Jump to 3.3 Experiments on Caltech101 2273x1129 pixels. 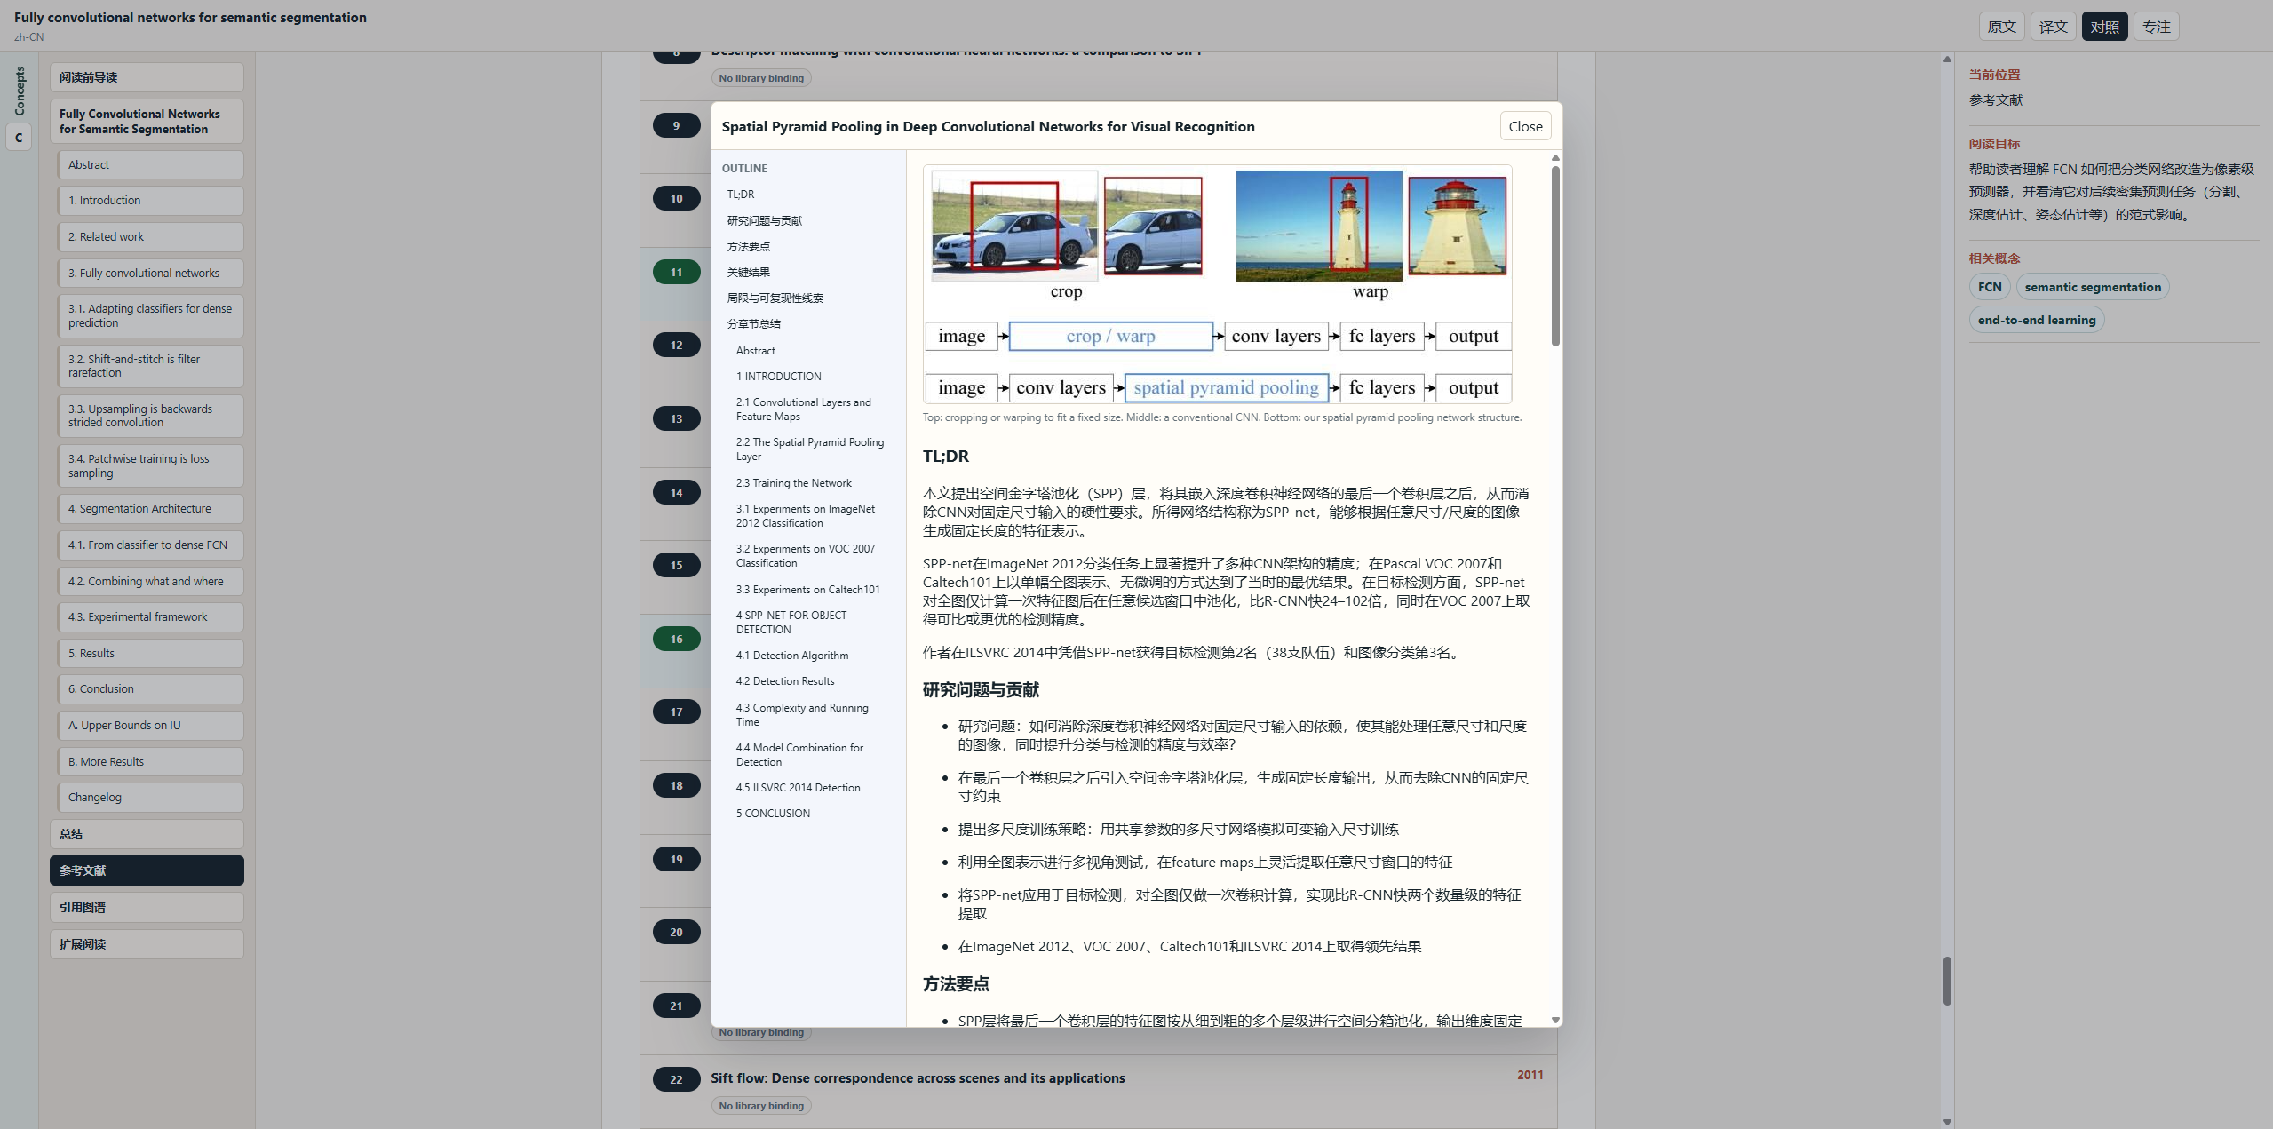pos(807,589)
